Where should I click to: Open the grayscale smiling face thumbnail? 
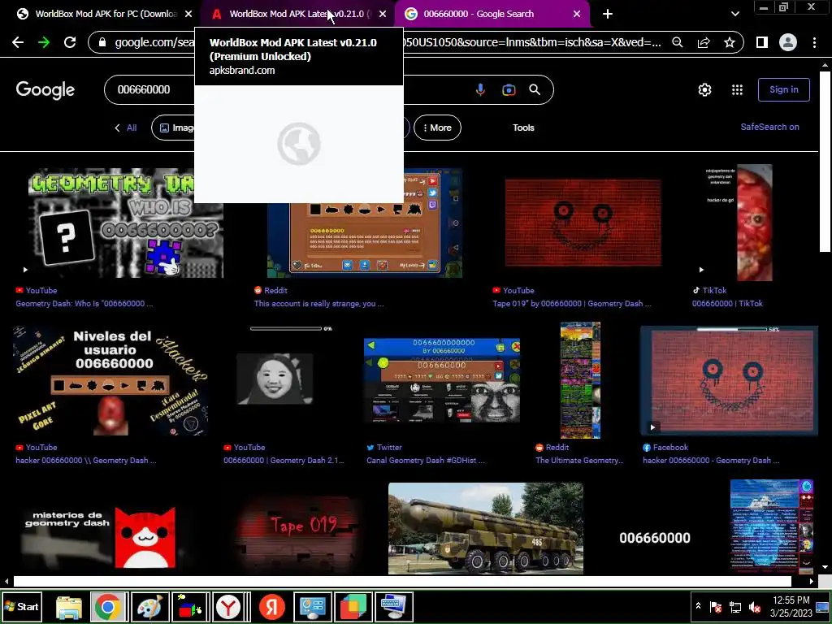pyautogui.click(x=275, y=379)
